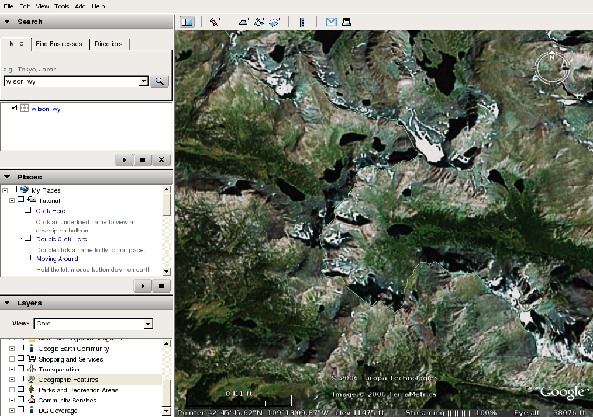Add an image overlay from the toolbar
The width and height of the screenshot is (593, 417).
point(275,22)
